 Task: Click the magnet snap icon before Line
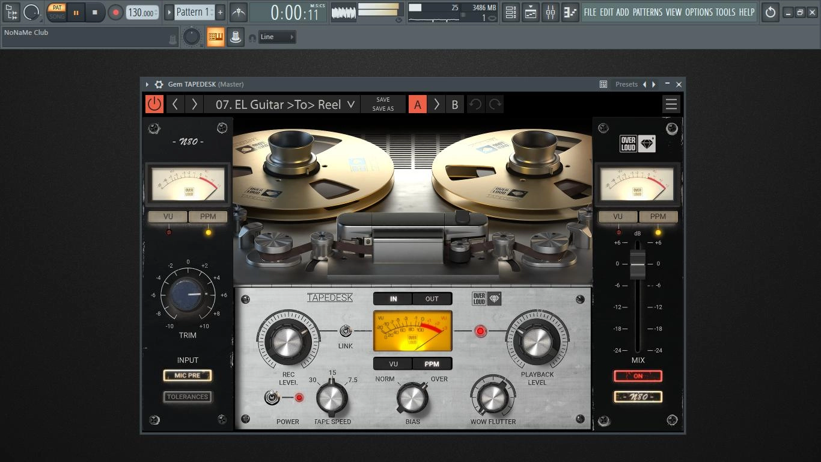tap(252, 38)
